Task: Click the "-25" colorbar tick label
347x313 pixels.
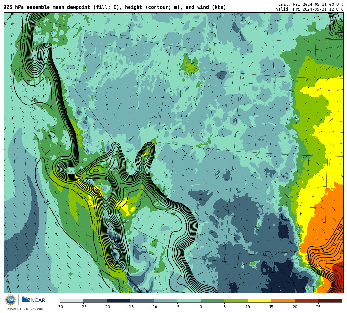Action: pos(83,307)
